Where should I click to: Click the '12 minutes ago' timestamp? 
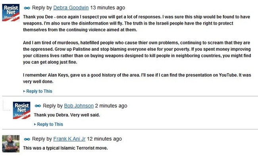click(104, 139)
